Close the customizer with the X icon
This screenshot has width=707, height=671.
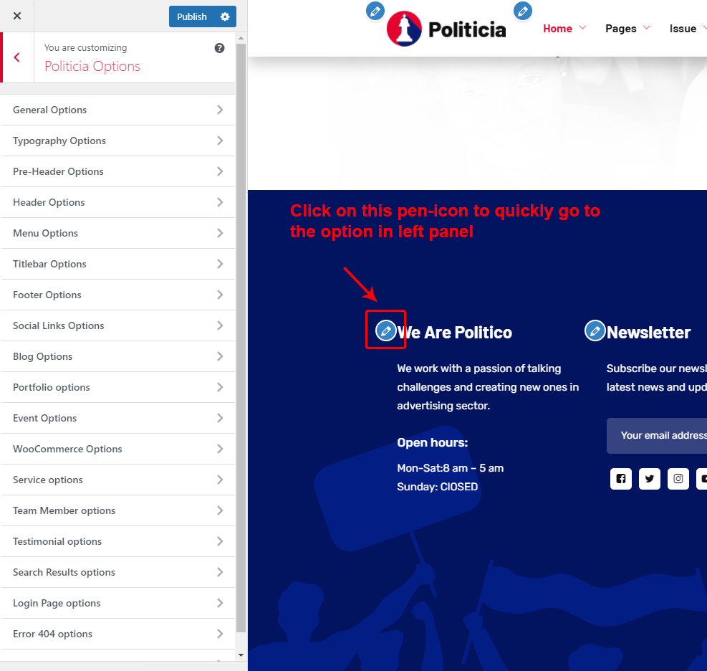coord(17,16)
